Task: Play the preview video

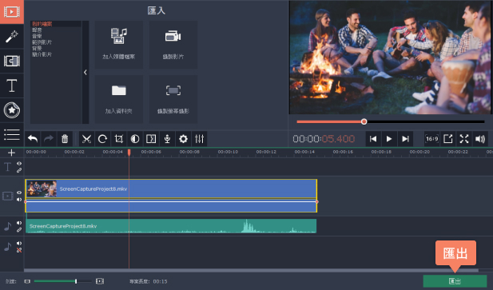Action: [389, 139]
